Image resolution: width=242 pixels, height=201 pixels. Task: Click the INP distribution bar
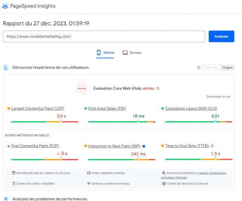122,160
